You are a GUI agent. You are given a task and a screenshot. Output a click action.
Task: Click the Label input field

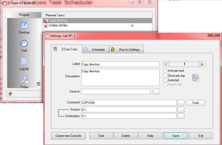(120, 64)
